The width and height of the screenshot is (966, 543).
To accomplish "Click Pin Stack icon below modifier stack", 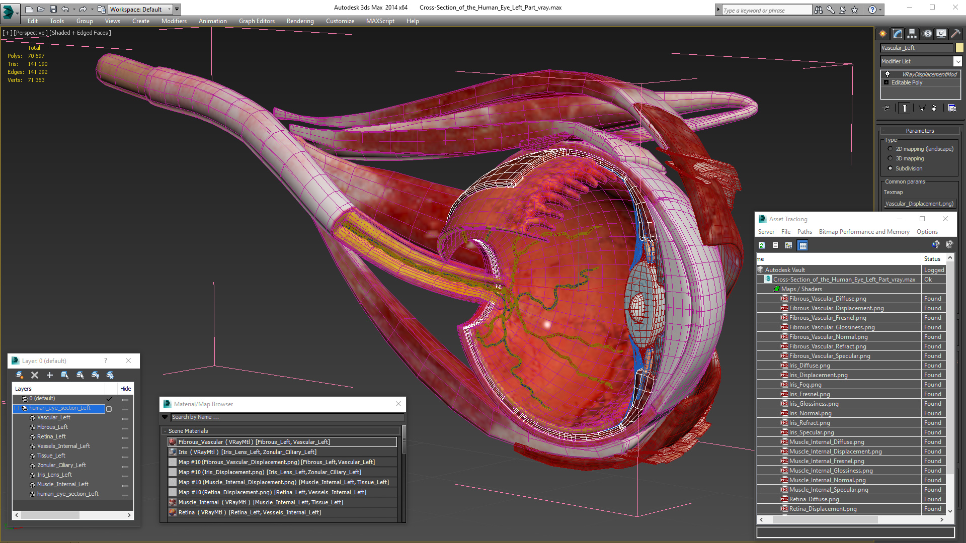I will pyautogui.click(x=887, y=108).
